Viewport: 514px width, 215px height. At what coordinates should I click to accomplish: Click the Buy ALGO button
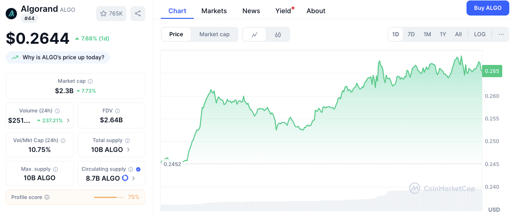[x=488, y=8]
